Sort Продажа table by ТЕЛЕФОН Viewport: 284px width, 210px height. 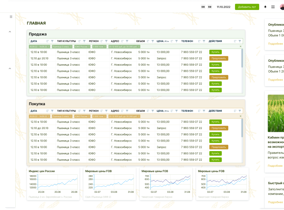click(199, 41)
